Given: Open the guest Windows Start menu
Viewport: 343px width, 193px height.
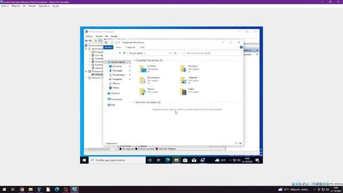Looking at the screenshot, I should (84, 160).
